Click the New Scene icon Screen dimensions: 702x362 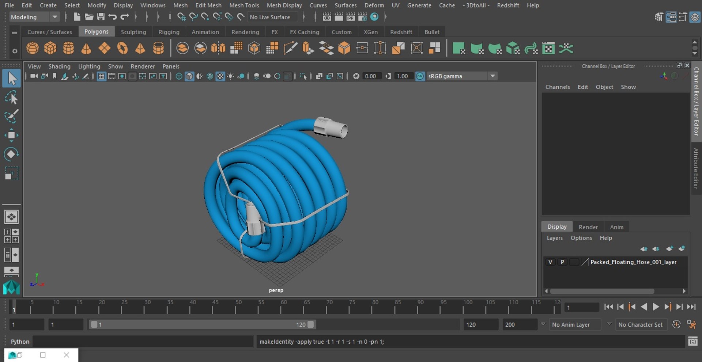coord(77,17)
